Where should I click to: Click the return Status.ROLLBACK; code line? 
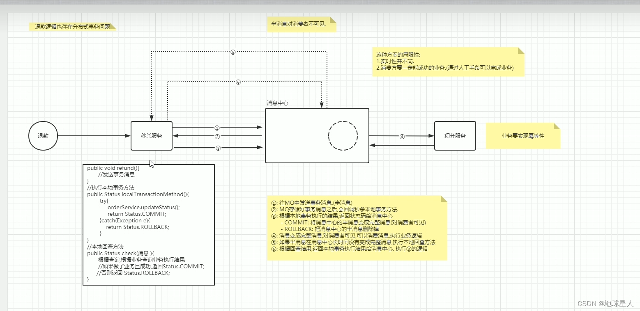[x=138, y=227]
